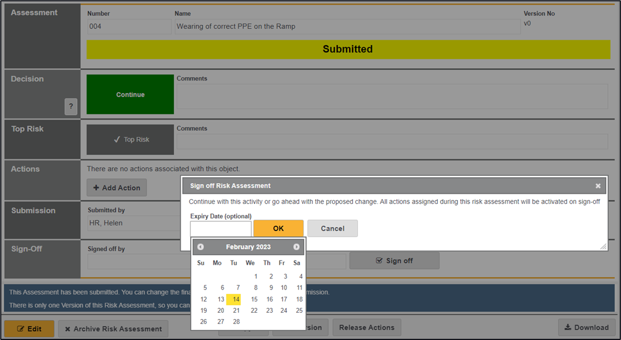Click Add Action button
Image resolution: width=621 pixels, height=340 pixels.
pos(117,188)
